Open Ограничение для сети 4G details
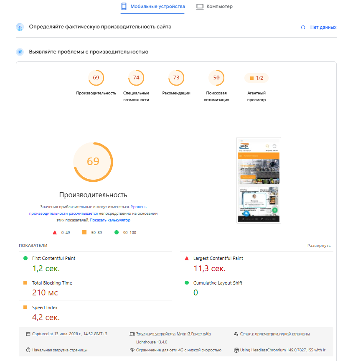The width and height of the screenshot is (353, 361). tap(178, 350)
